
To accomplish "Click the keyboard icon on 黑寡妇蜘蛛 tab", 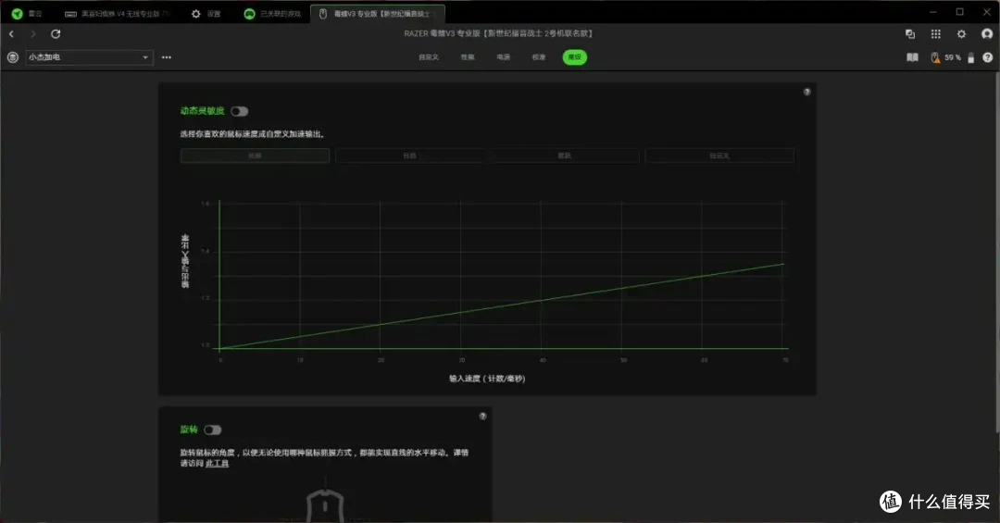I will pos(70,13).
